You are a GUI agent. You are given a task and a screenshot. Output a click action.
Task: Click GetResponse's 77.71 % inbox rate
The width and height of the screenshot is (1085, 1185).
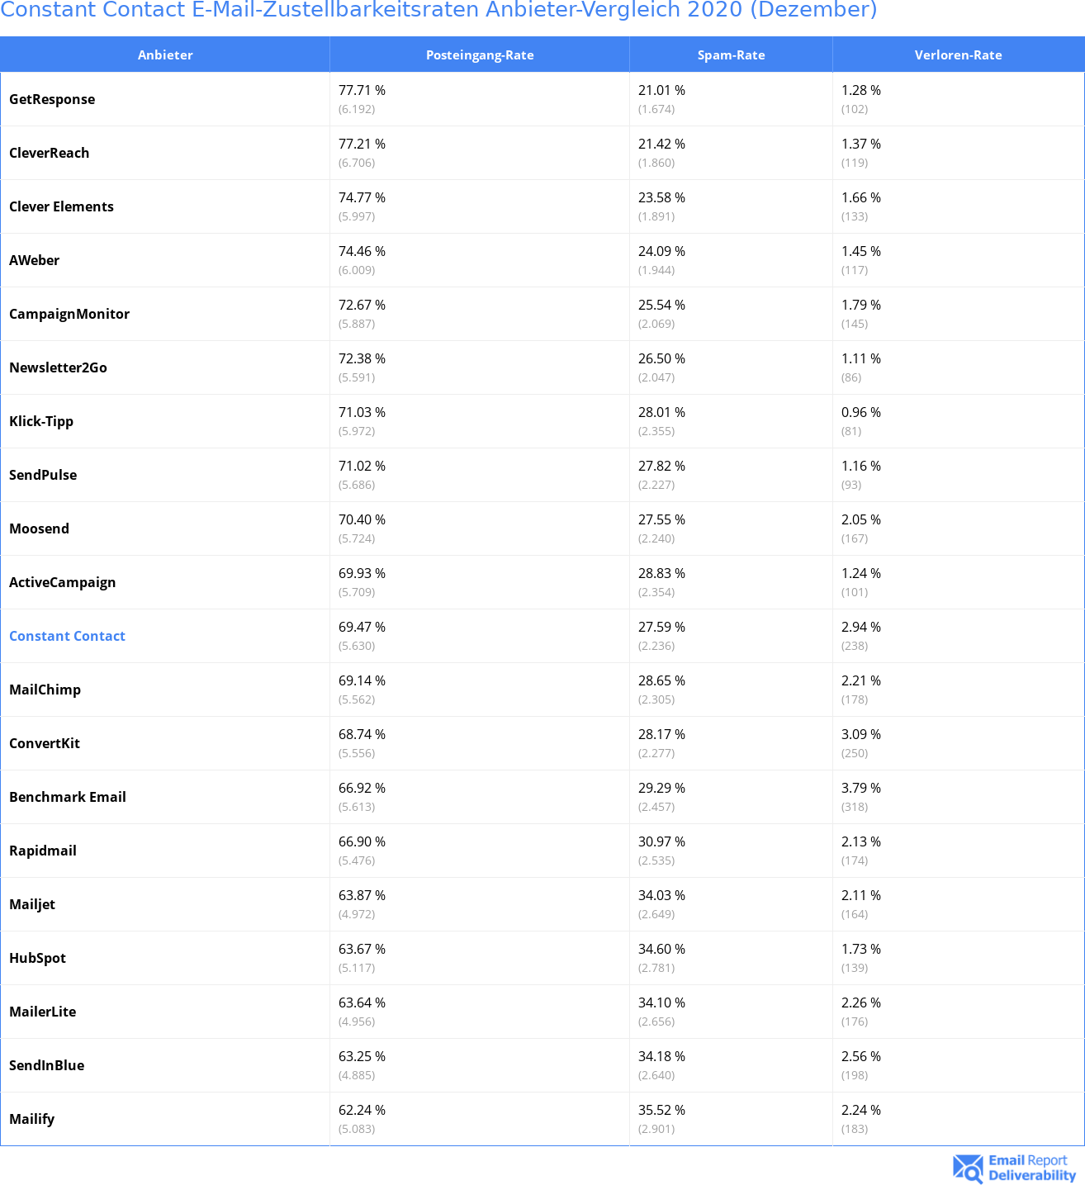[x=362, y=90]
